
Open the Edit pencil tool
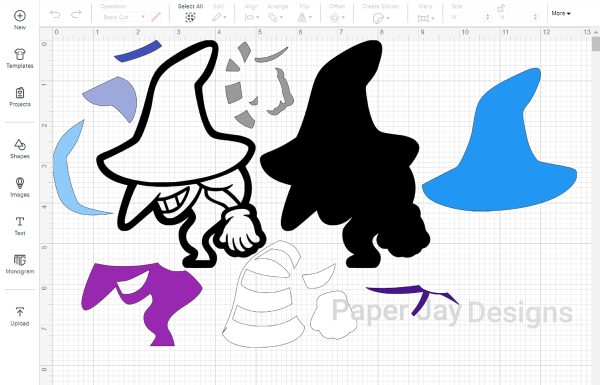(218, 17)
